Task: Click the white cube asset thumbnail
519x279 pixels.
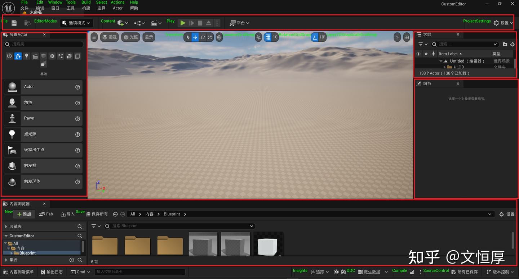Action: (268, 244)
